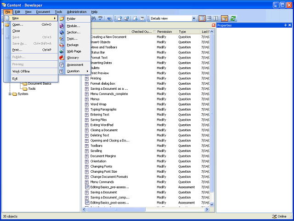The width and height of the screenshot is (294, 221).
Task: Click the check in document toolbar icon
Action: tap(120, 18)
